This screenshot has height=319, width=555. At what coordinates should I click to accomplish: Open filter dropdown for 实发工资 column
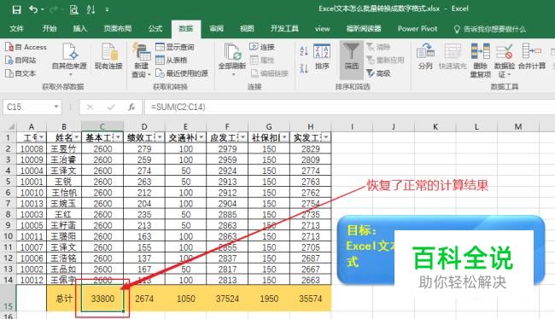[326, 137]
